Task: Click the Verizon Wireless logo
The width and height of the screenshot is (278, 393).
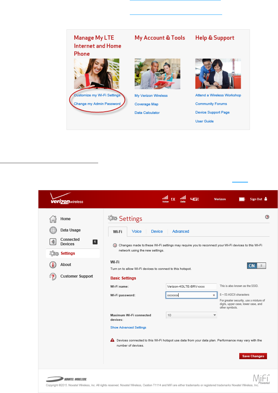Action: (67, 198)
